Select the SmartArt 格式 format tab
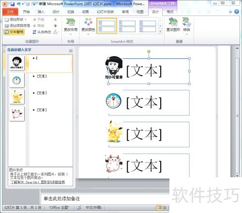 (170, 12)
